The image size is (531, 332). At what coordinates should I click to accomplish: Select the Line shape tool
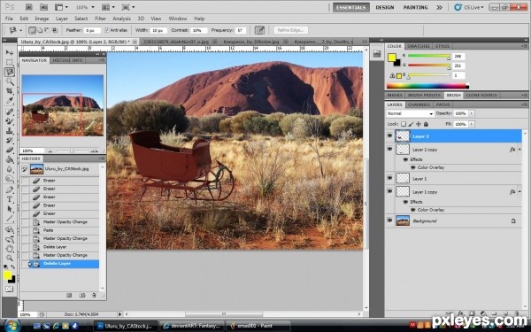pyautogui.click(x=10, y=218)
